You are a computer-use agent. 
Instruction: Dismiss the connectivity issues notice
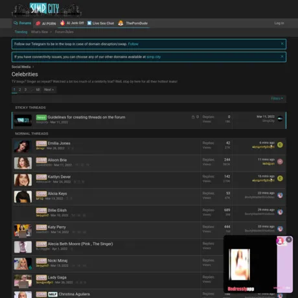pos(282,56)
